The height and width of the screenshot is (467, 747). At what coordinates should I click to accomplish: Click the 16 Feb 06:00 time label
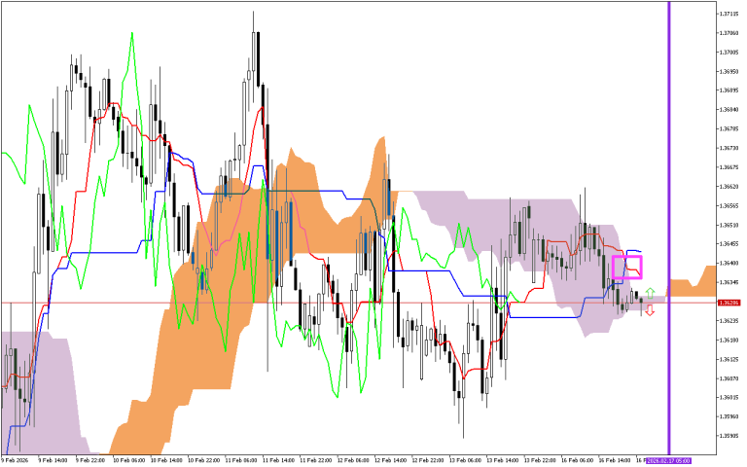[578, 461]
